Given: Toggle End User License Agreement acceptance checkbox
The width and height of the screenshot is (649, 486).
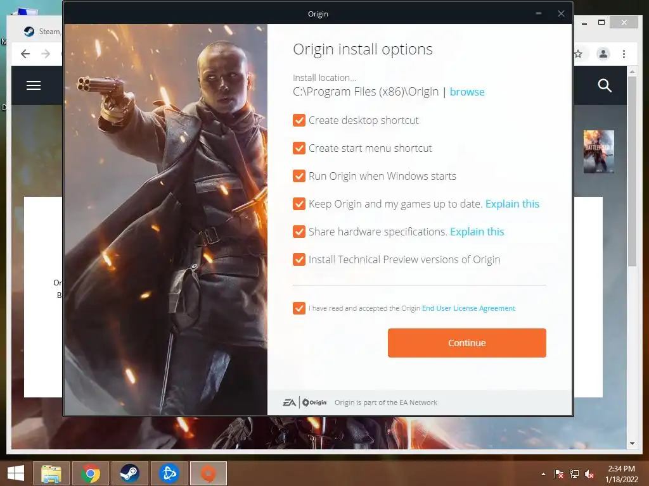Looking at the screenshot, I should (x=299, y=308).
